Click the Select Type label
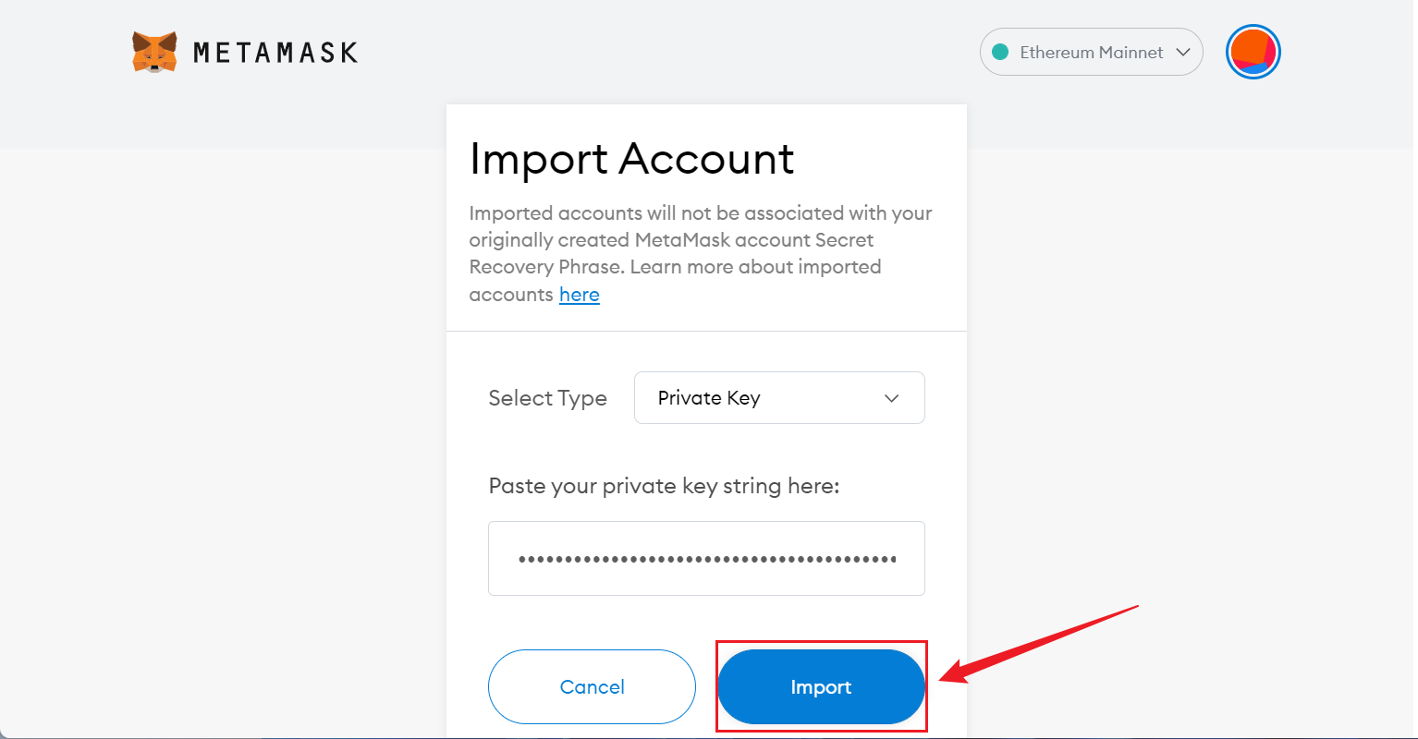Viewport: 1418px width, 739px height. click(x=547, y=398)
